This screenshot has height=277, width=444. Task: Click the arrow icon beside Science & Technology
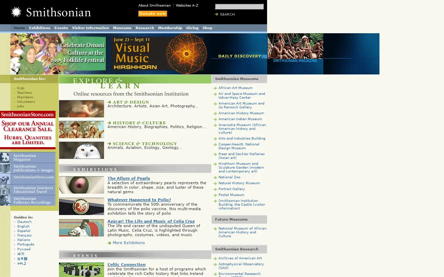[109, 144]
